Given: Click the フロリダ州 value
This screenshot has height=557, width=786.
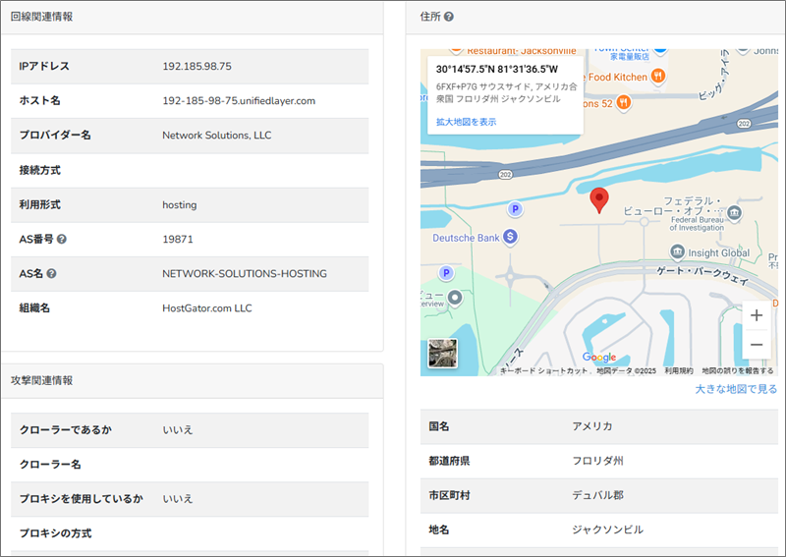Looking at the screenshot, I should pos(598,461).
